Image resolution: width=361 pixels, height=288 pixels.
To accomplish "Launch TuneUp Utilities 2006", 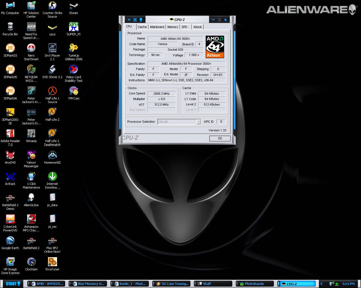I will (74, 52).
